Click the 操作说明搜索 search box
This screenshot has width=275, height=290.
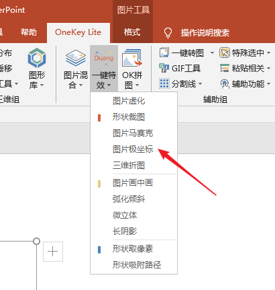[x=205, y=33]
